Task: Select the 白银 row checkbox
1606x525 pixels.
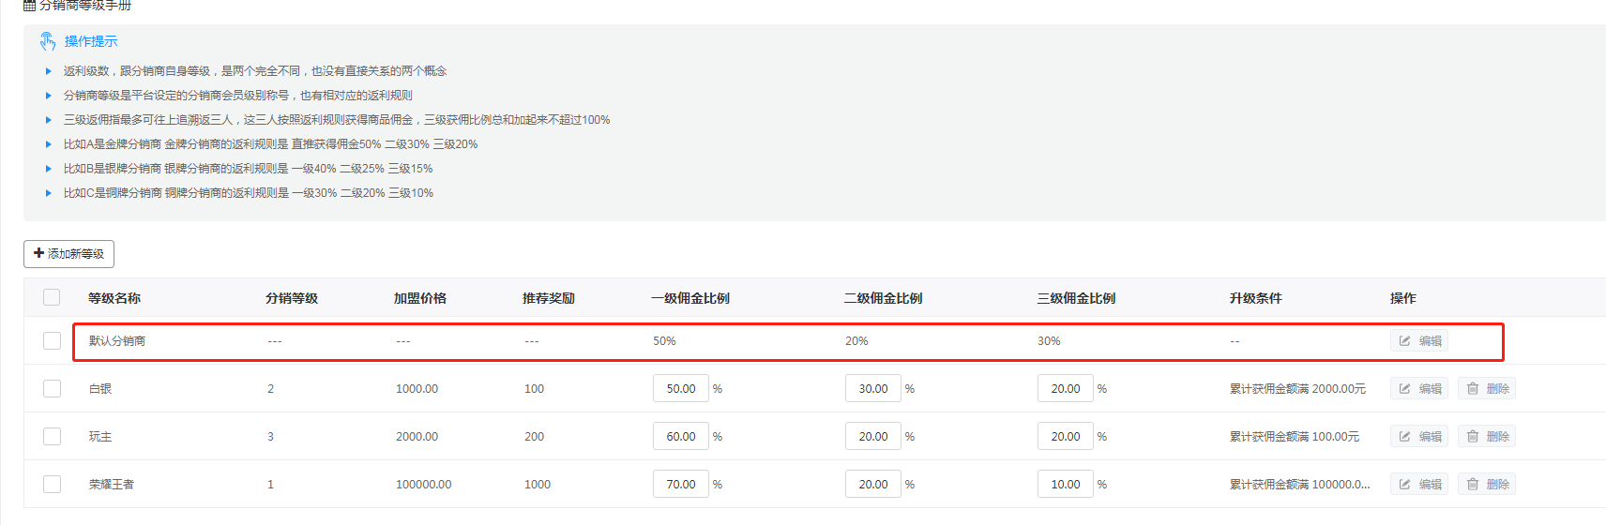Action: tap(52, 388)
